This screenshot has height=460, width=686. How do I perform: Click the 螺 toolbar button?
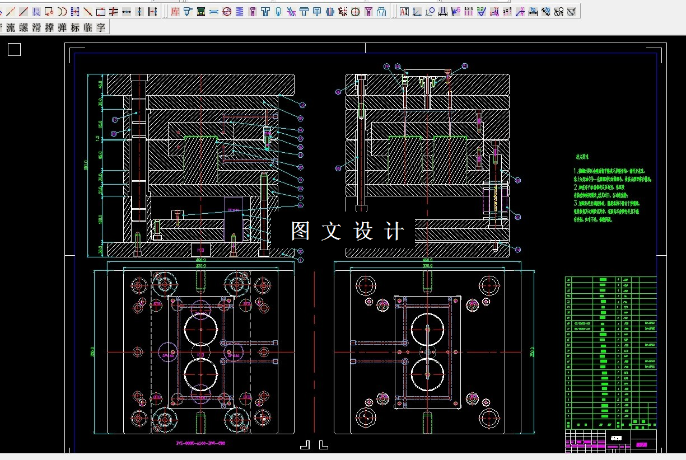[x=24, y=27]
